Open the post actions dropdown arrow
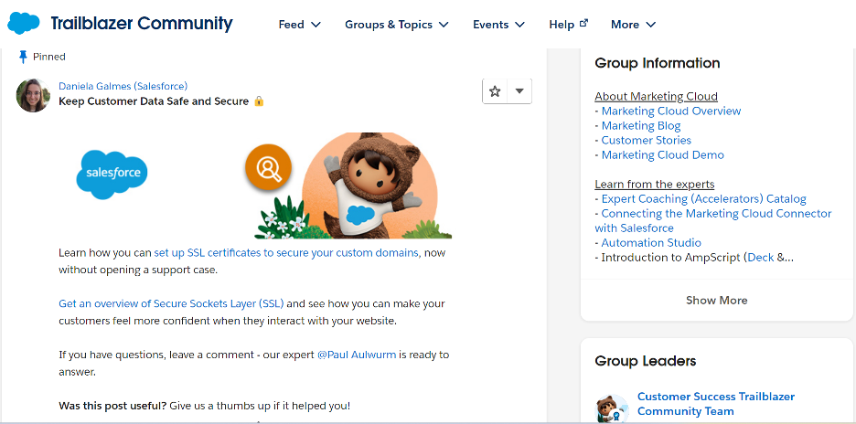The height and width of the screenshot is (424, 856). [x=519, y=91]
